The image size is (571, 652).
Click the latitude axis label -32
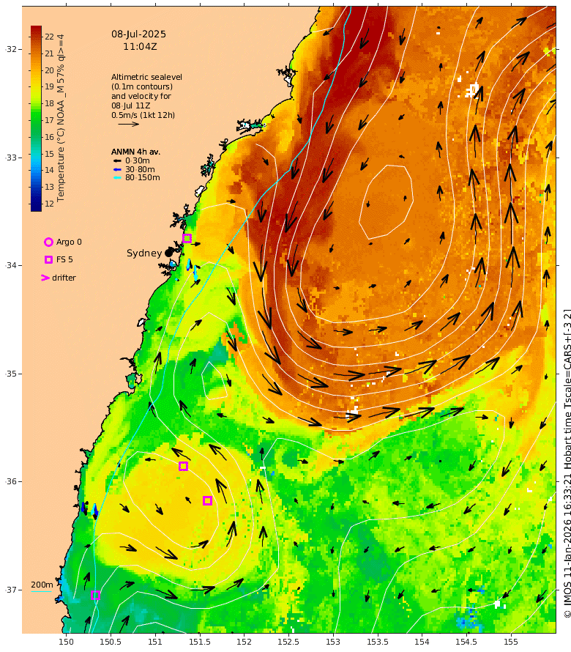(11, 49)
